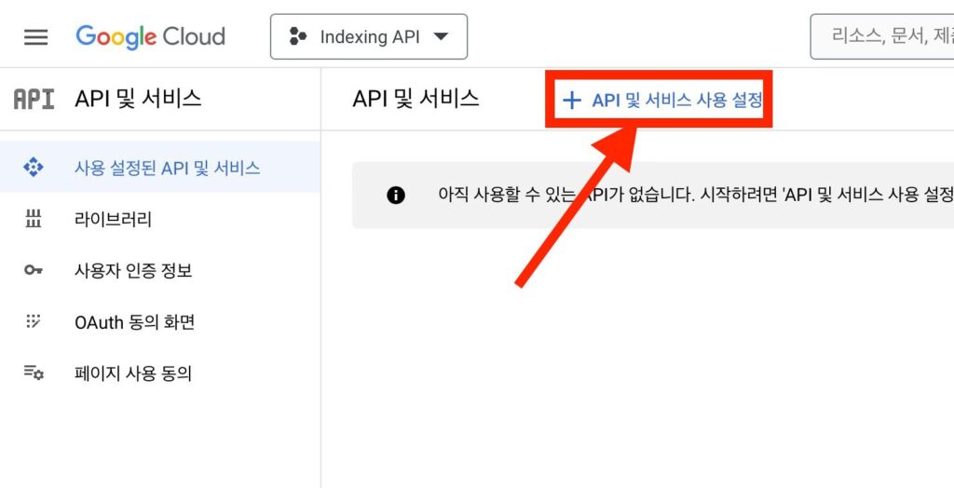Screen dimensions: 954x488
Task: Open the Indexing API project selector
Action: [x=369, y=37]
